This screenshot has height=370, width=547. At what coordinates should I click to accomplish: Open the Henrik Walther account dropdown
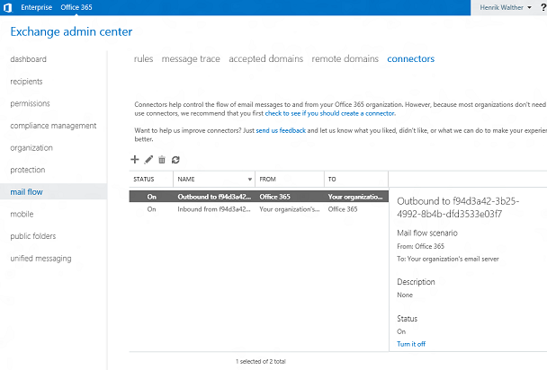pos(506,7)
